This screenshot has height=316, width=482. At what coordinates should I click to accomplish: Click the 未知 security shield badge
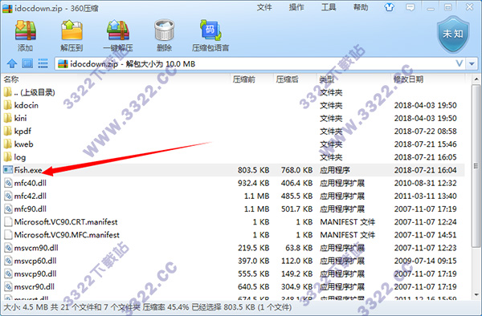tap(453, 34)
